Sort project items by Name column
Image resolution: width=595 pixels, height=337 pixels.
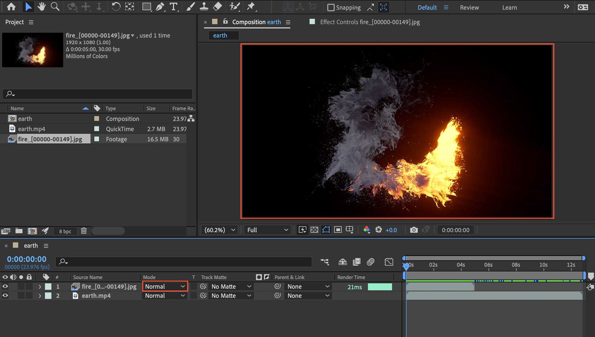(x=17, y=108)
